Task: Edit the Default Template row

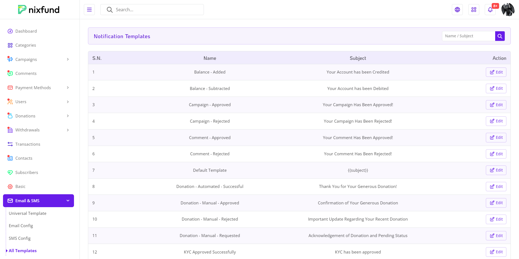Action: (496, 170)
